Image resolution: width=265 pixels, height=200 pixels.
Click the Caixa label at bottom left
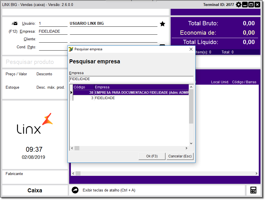[x=35, y=190]
